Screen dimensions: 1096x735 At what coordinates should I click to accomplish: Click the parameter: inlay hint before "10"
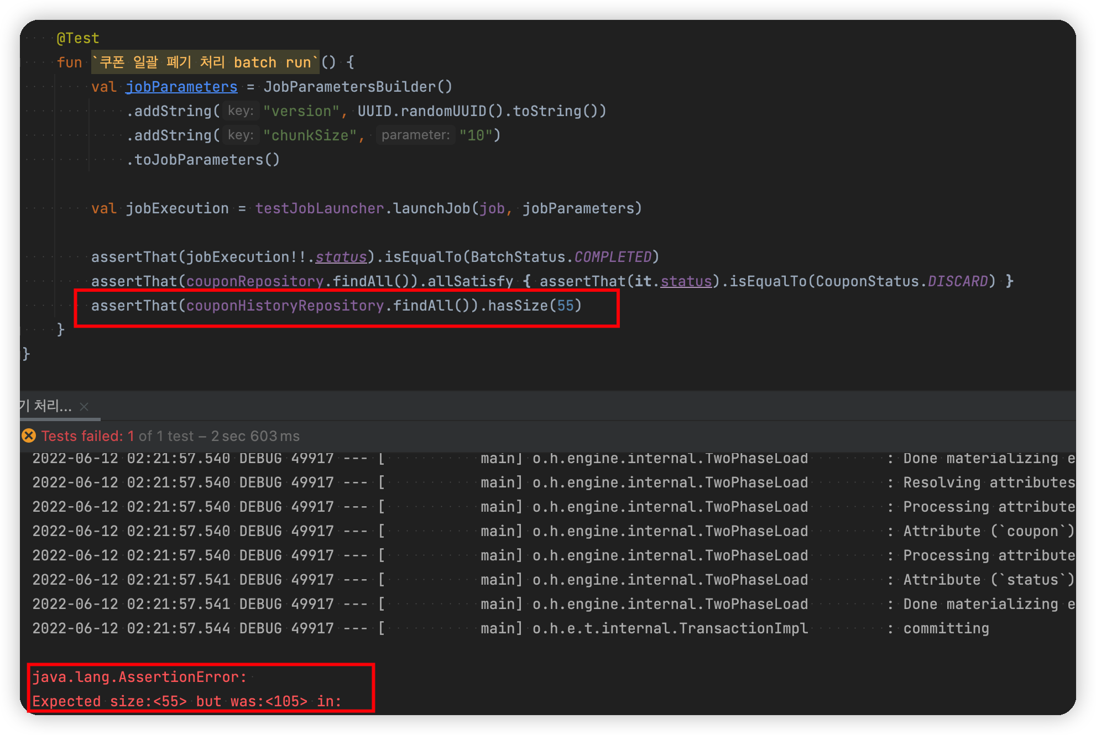415,135
